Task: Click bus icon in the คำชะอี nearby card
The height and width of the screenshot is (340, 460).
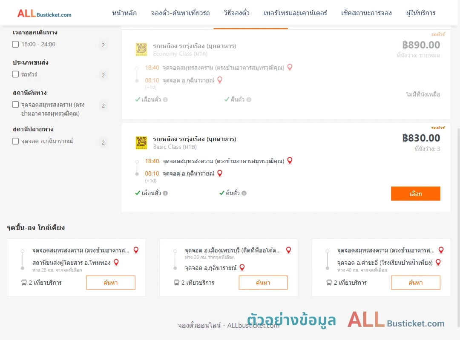Action: 329,283
